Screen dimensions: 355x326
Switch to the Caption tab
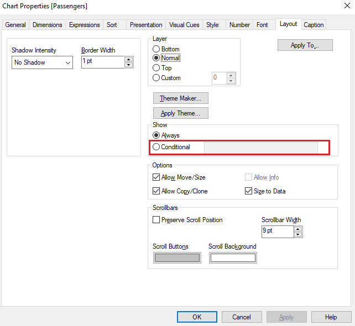314,25
